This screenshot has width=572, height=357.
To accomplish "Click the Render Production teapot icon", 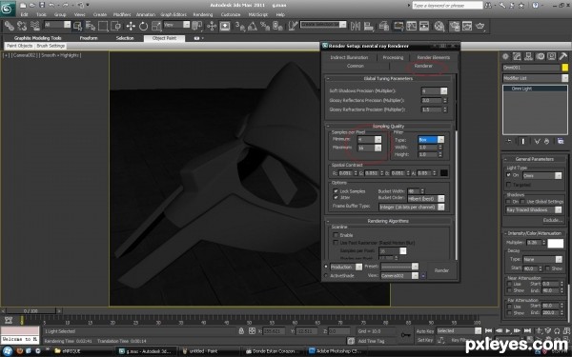I will pos(480,27).
